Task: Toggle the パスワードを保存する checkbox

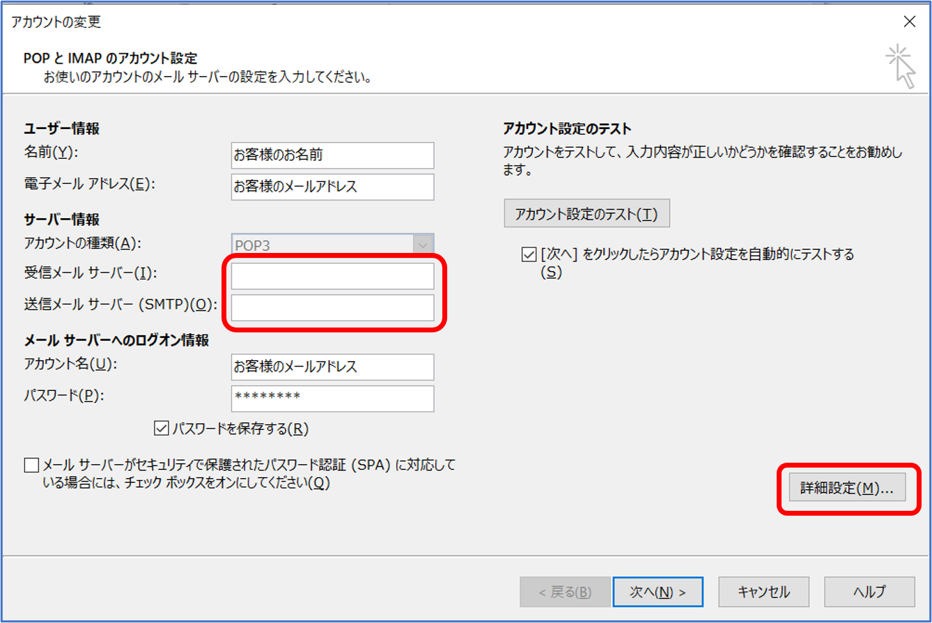Action: [162, 429]
